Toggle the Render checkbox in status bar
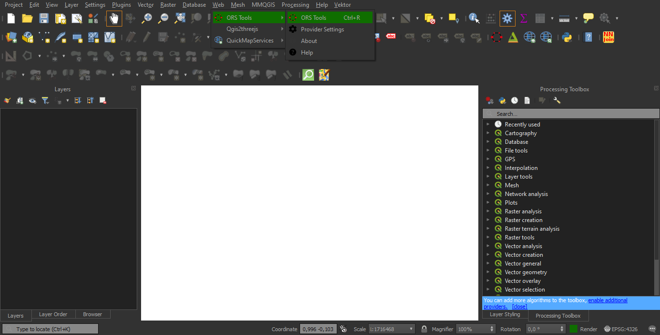The image size is (660, 335). [574, 329]
